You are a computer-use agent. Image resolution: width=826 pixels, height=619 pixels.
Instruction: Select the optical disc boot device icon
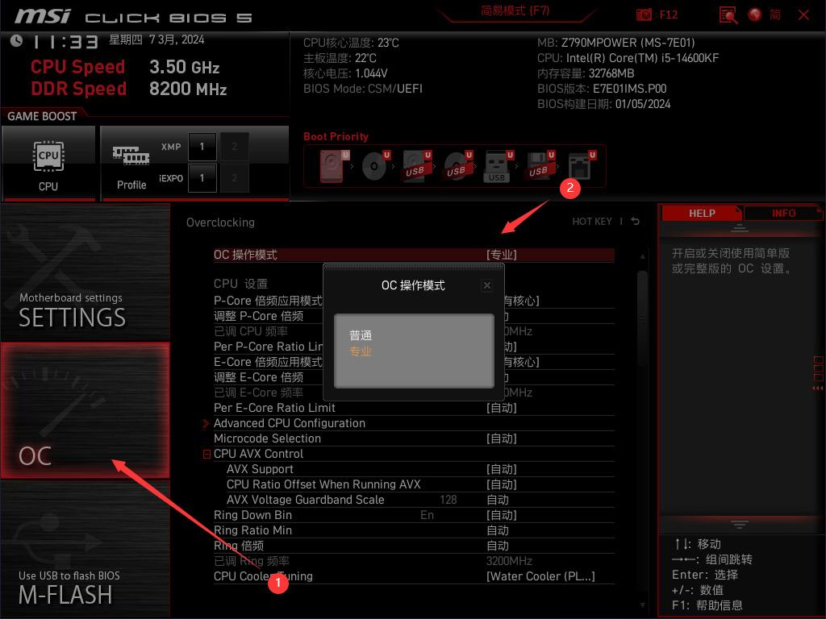coord(376,166)
